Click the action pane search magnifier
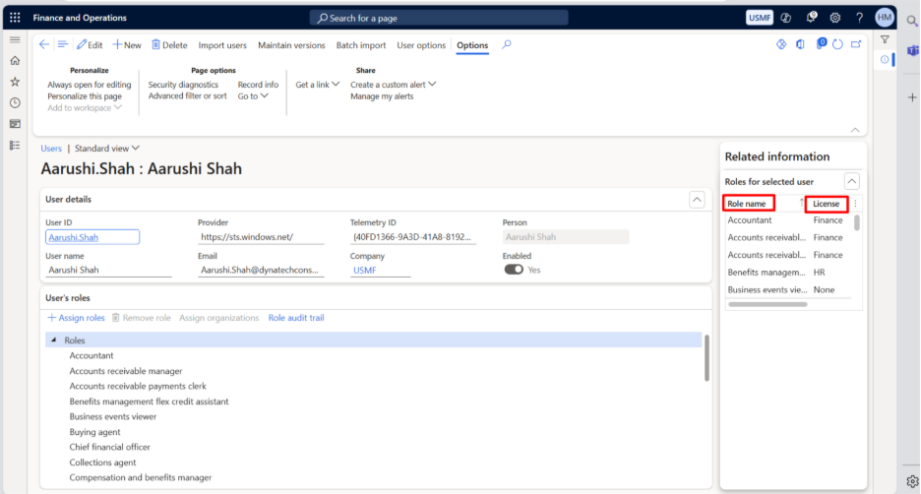The image size is (921, 494). [x=507, y=44]
